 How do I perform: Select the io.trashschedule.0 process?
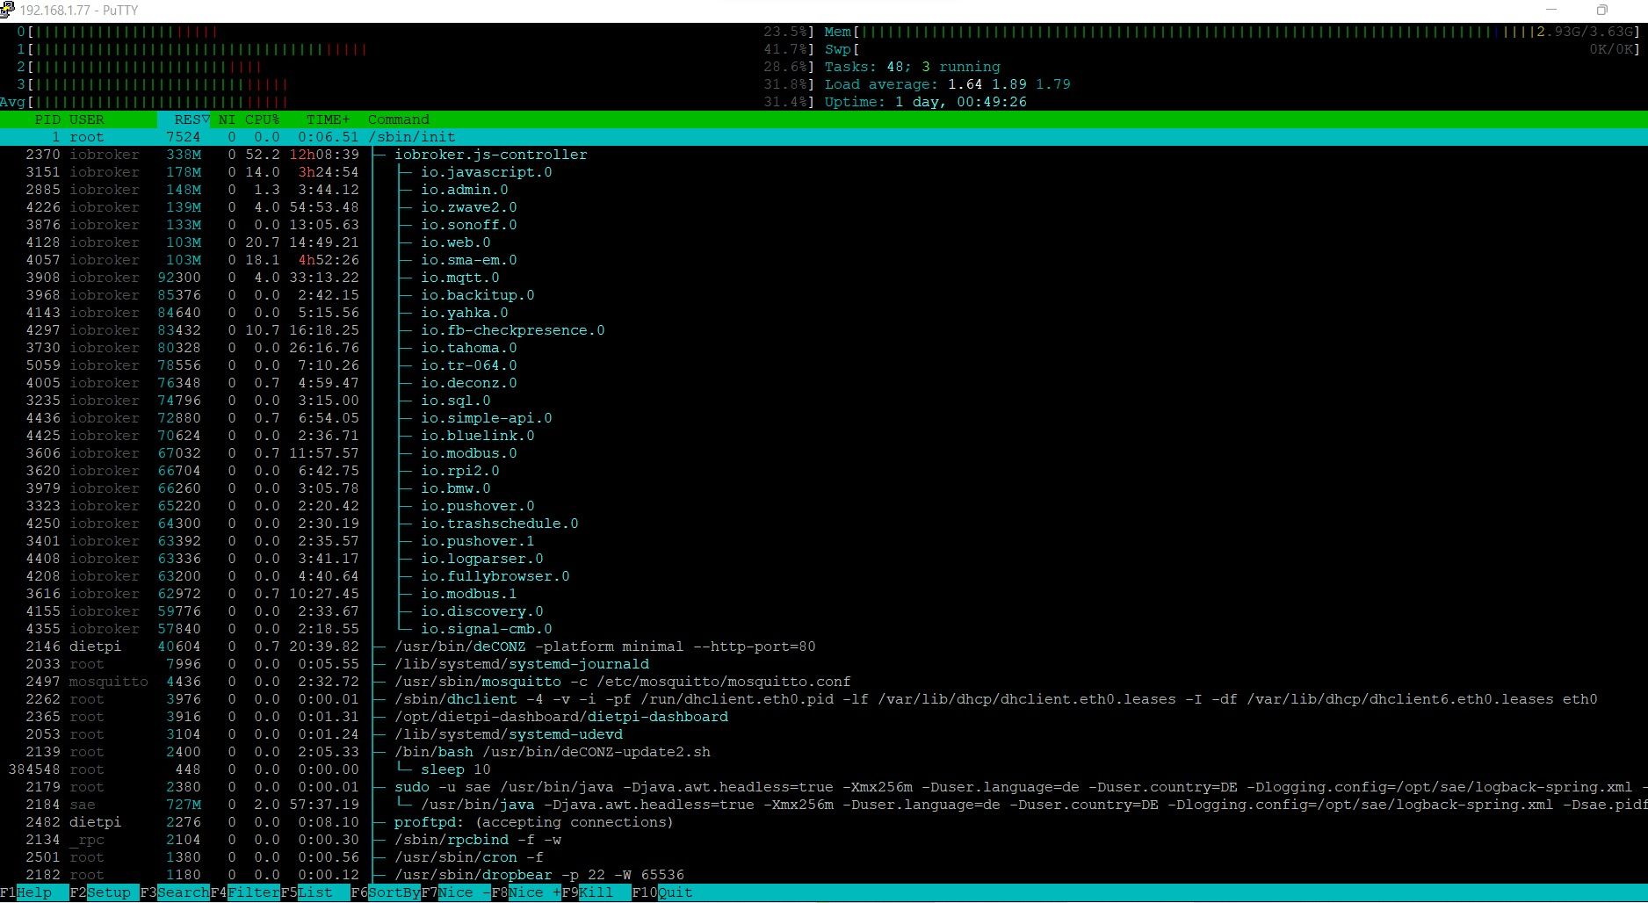[824, 524]
